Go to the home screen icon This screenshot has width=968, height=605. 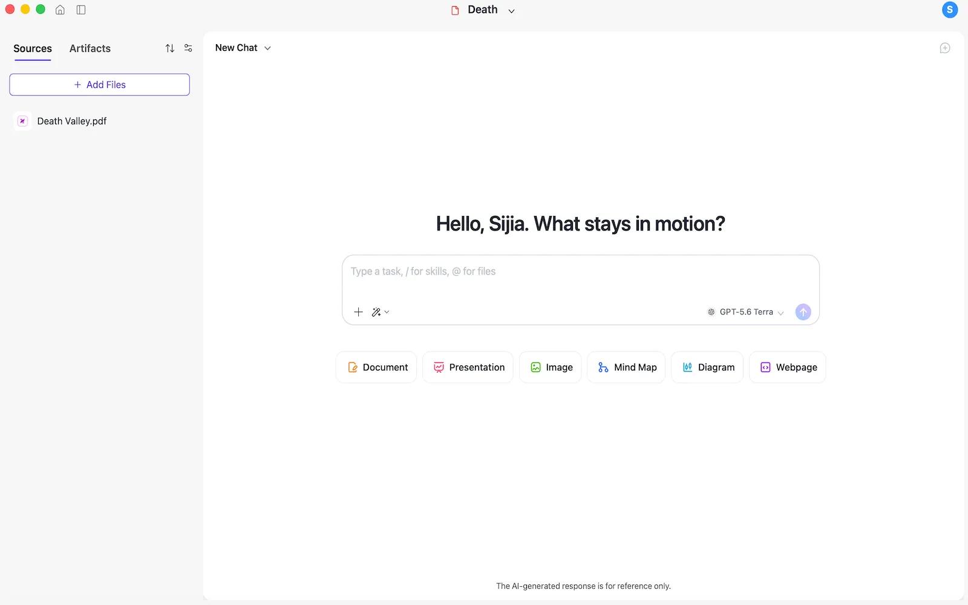click(x=60, y=10)
